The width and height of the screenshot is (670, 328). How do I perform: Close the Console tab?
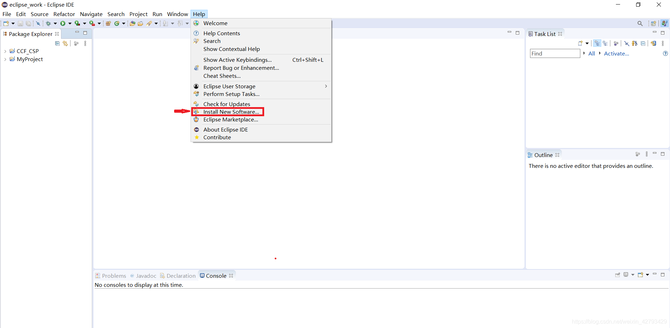(231, 276)
